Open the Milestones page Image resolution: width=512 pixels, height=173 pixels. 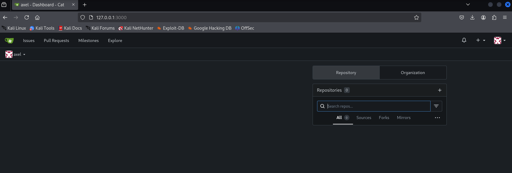[x=88, y=40]
